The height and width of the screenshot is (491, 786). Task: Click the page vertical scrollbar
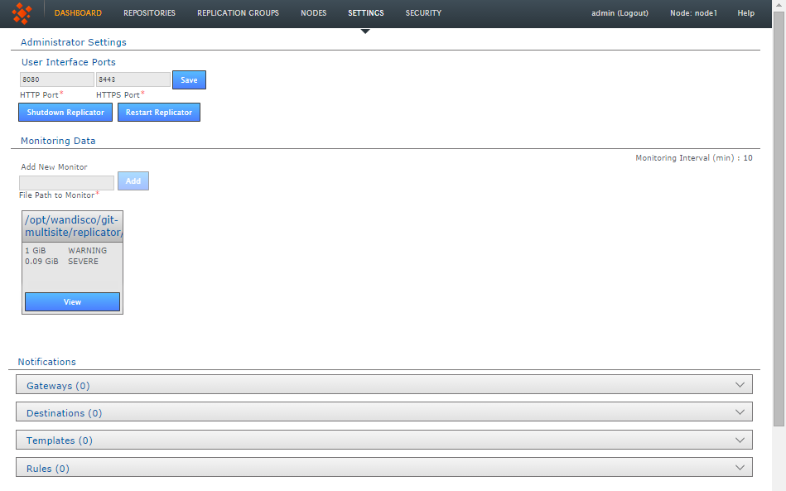pyautogui.click(x=779, y=219)
